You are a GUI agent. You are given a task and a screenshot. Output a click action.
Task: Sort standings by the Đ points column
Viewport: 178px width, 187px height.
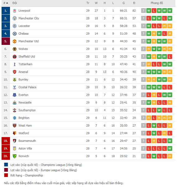pos(134,3)
